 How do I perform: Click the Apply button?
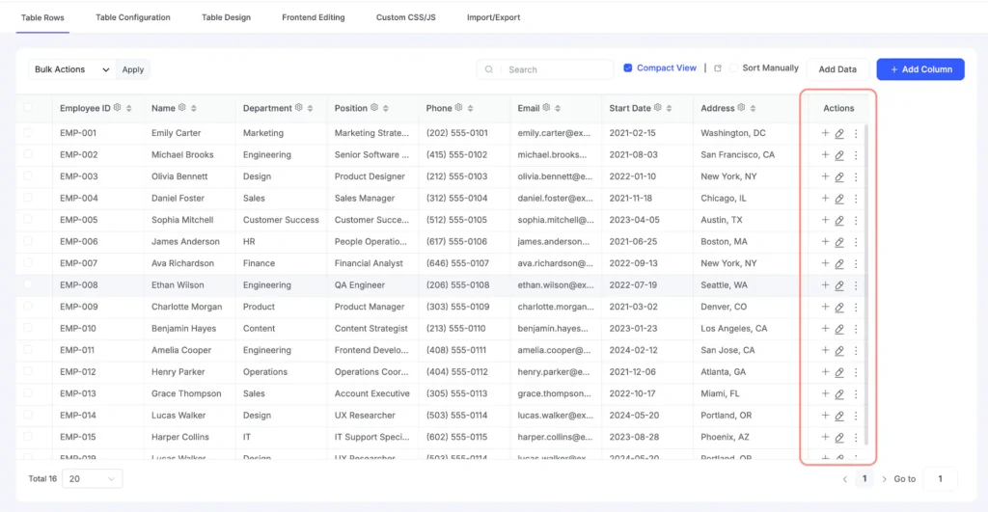[133, 69]
